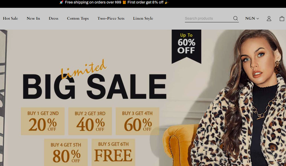
Task: Open the Dress category
Action: pos(53,18)
